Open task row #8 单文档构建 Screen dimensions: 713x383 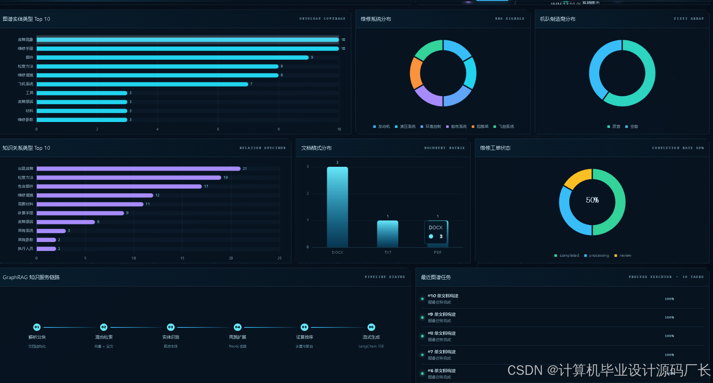(x=562, y=336)
